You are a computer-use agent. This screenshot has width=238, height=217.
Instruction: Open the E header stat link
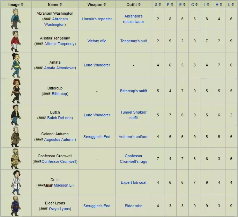(x=180, y=5)
